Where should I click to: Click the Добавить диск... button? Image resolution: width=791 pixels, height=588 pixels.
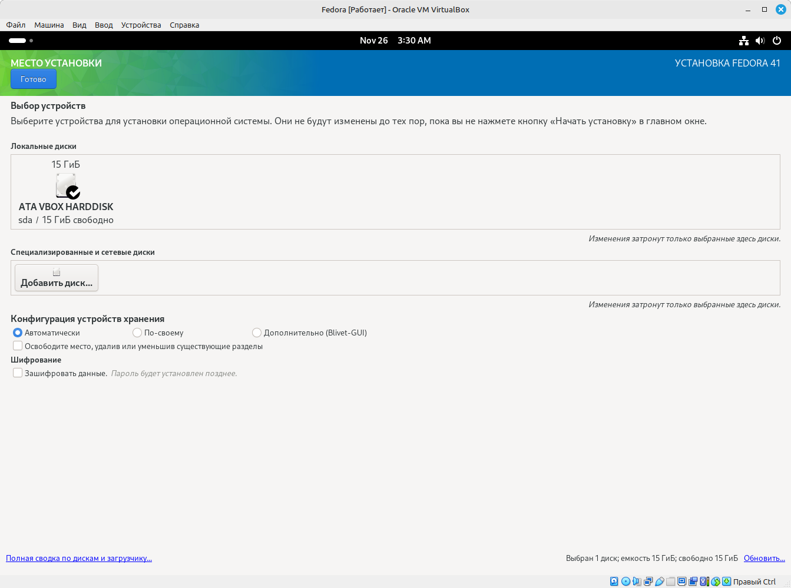[57, 278]
